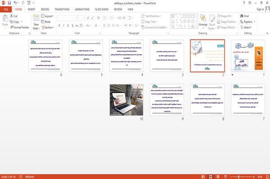The width and height of the screenshot is (270, 179).
Task: Toggle justify paragraph alignment
Action: pyautogui.click(x=118, y=26)
